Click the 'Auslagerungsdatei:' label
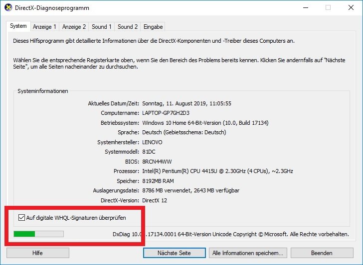The image size is (363, 265). (116, 191)
